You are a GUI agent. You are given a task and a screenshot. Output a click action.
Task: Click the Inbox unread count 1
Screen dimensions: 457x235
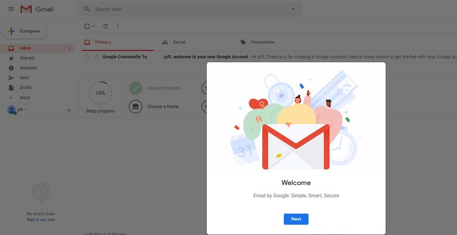[69, 49]
